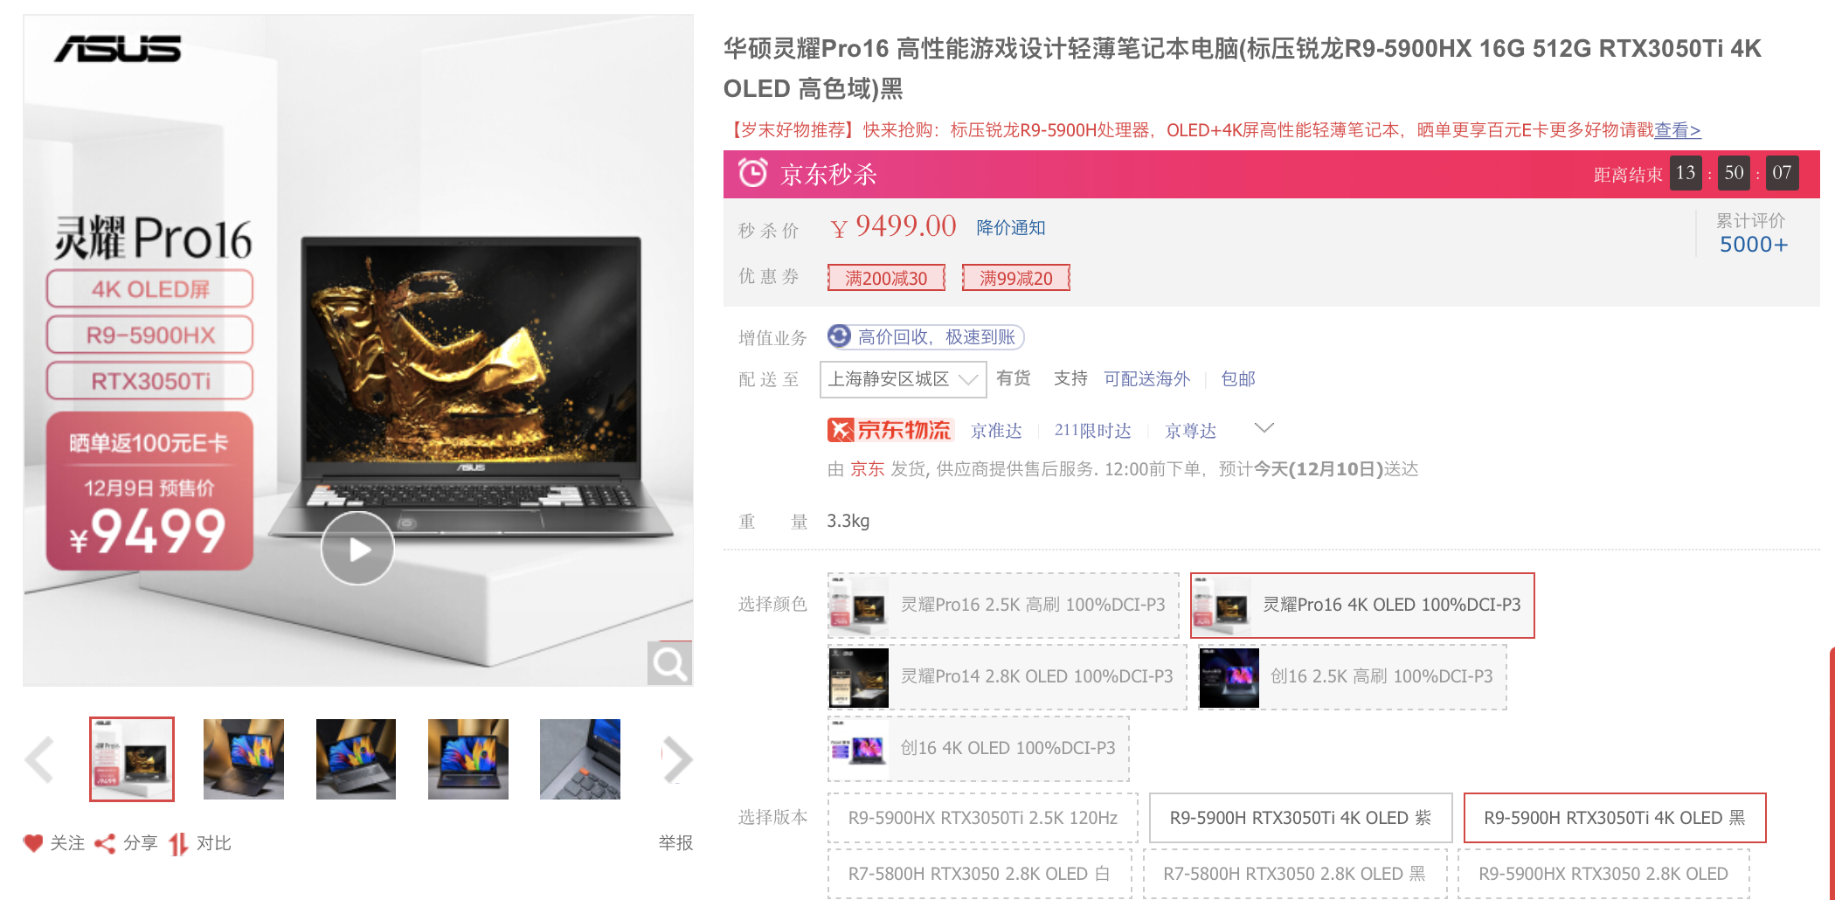Claim the 满99减20 coupon

coord(1016,278)
